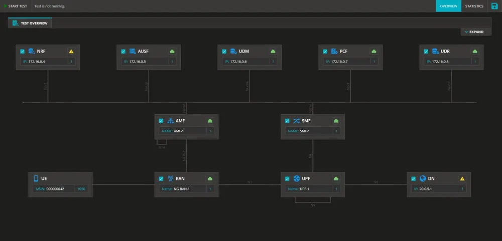The width and height of the screenshot is (502, 241).
Task: Click the green status icon on AUSF
Action: point(172,51)
